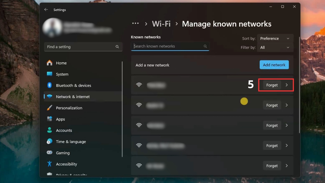Forget the second listed network
The image size is (325, 183).
(272, 105)
